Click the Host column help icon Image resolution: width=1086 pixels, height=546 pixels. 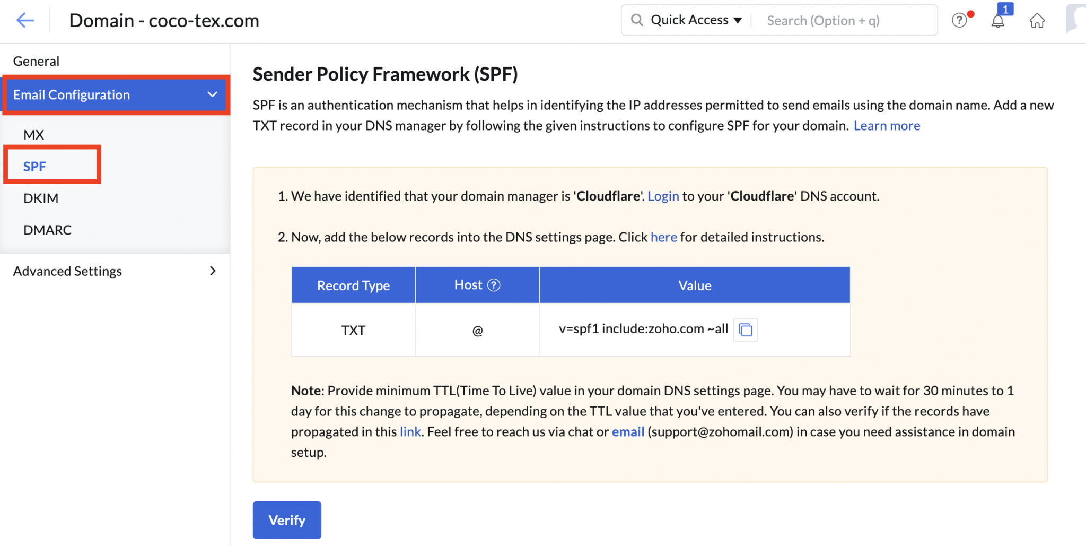click(494, 284)
